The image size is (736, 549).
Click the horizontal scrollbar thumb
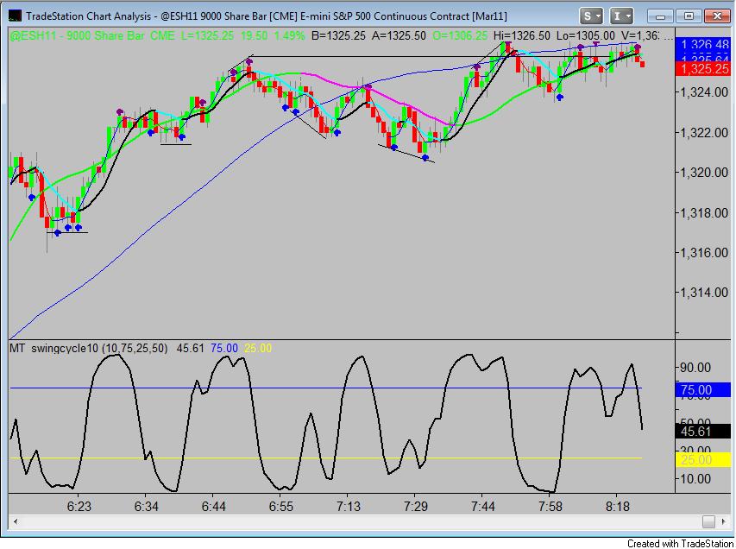708,521
